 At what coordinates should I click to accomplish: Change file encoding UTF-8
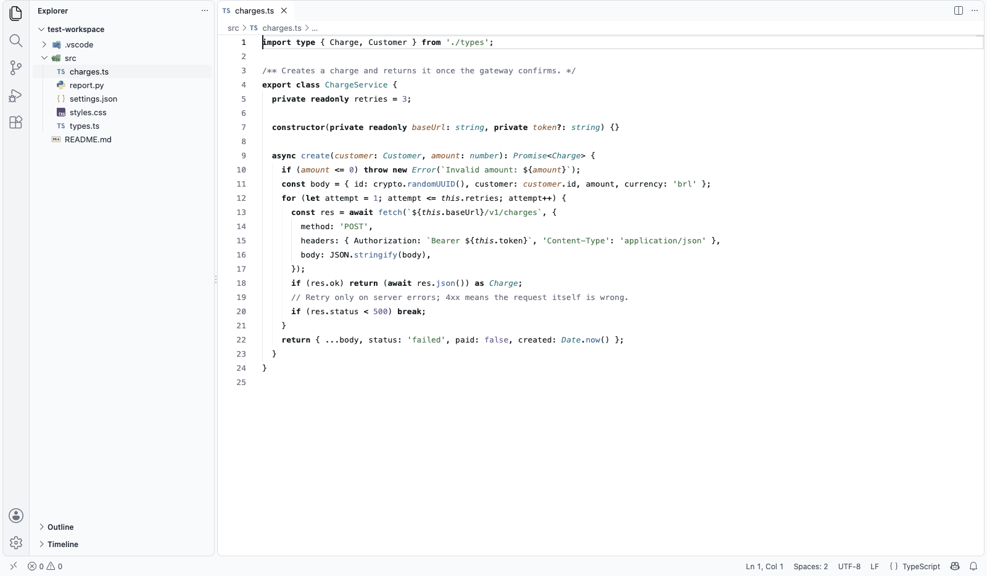(849, 566)
